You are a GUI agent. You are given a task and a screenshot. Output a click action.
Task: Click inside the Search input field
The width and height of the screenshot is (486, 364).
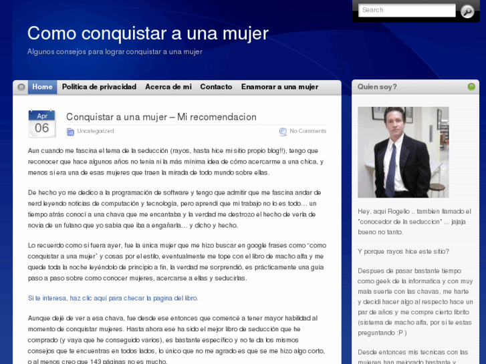coord(407,10)
